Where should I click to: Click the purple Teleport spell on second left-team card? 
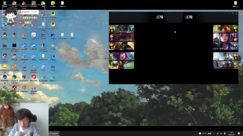click(x=111, y=39)
